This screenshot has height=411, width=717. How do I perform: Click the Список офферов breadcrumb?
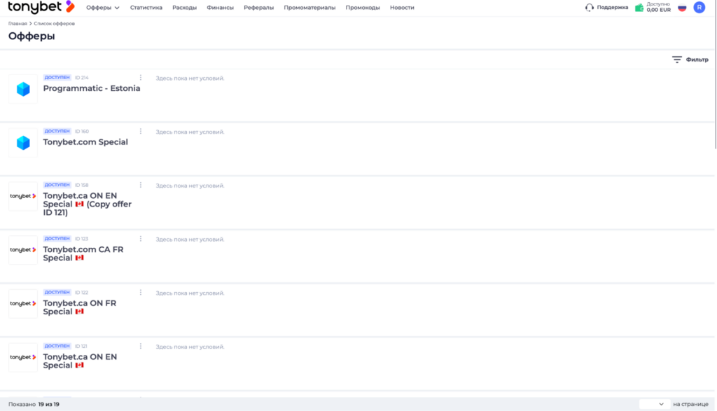point(54,23)
